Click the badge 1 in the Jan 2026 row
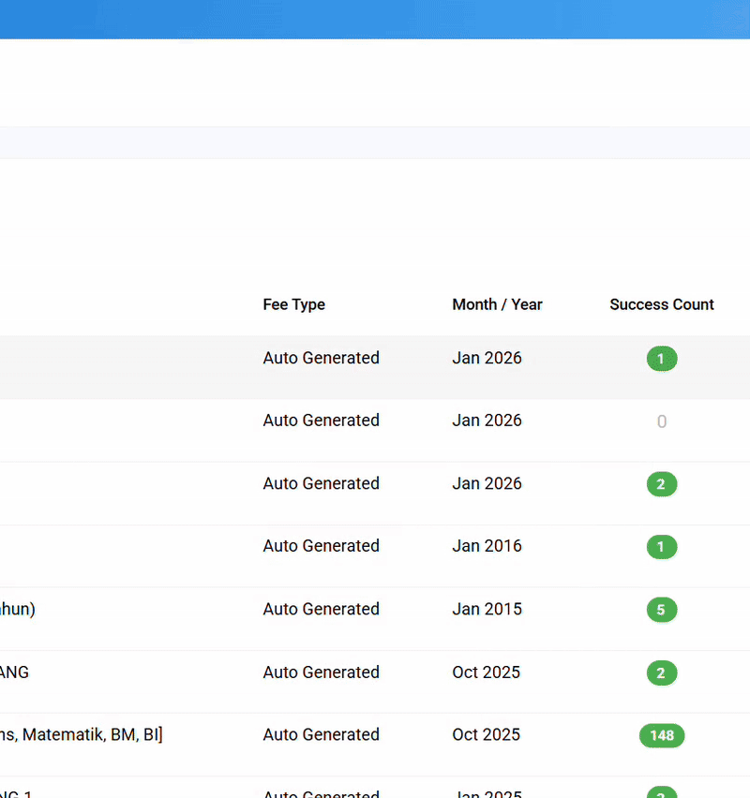Viewport: 750px width, 798px height. pyautogui.click(x=661, y=359)
